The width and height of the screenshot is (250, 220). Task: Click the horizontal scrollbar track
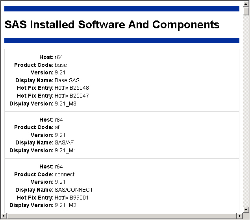click(118, 216)
